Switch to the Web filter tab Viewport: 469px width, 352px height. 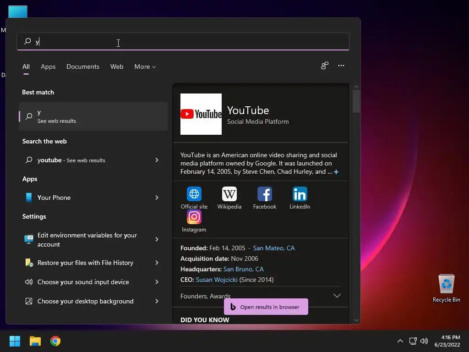pos(117,66)
